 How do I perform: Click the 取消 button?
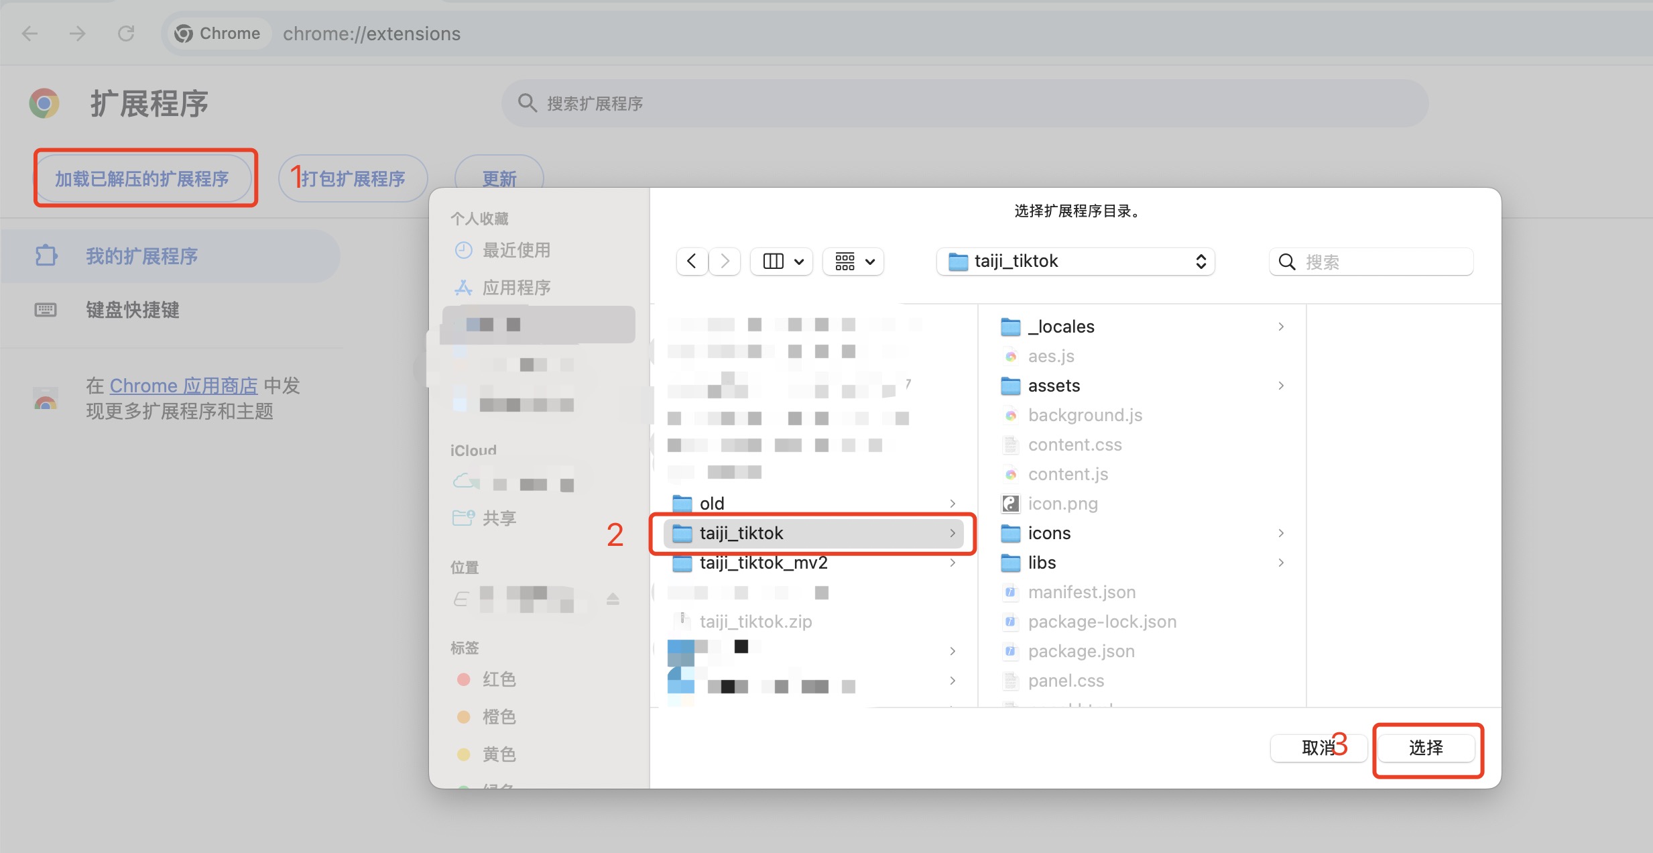[1319, 748]
